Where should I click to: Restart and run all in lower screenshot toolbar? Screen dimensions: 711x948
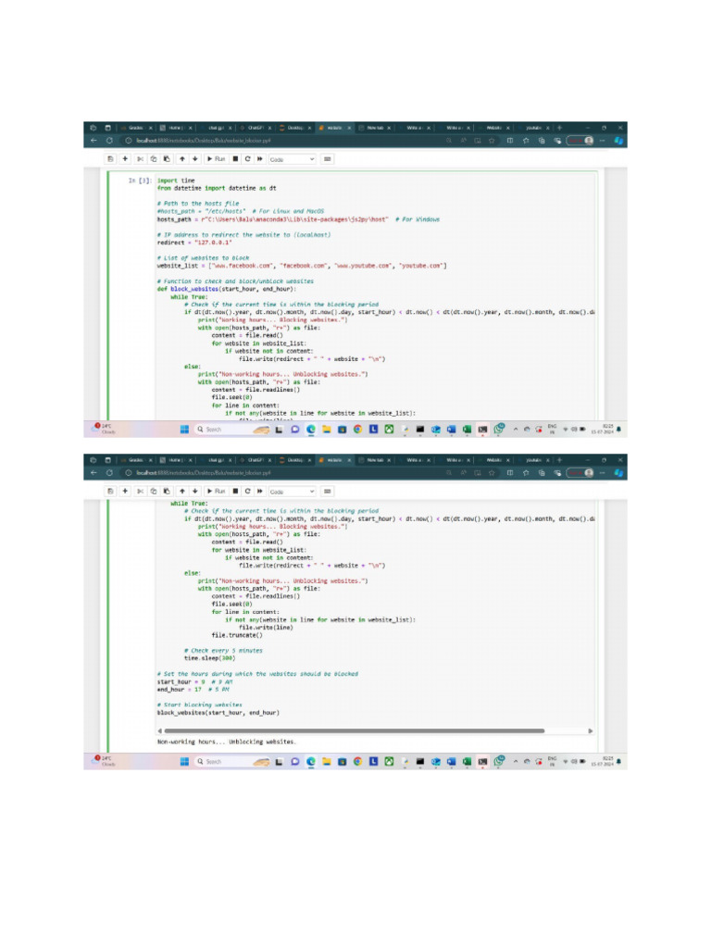(x=260, y=492)
